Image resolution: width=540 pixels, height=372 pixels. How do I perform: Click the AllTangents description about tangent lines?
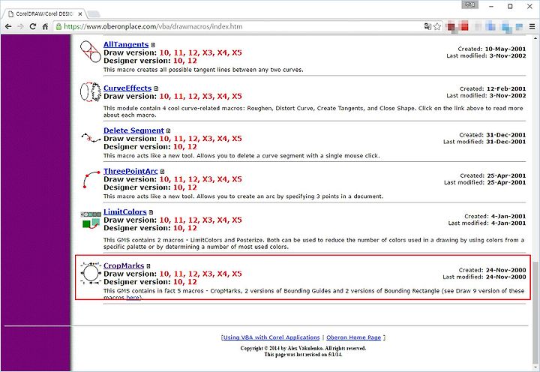coord(203,70)
